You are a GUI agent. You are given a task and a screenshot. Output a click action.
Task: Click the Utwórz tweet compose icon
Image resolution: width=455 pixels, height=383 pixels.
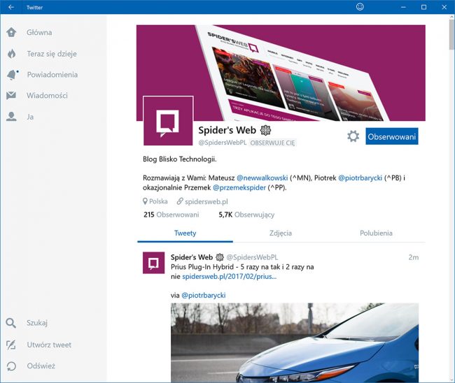point(11,345)
